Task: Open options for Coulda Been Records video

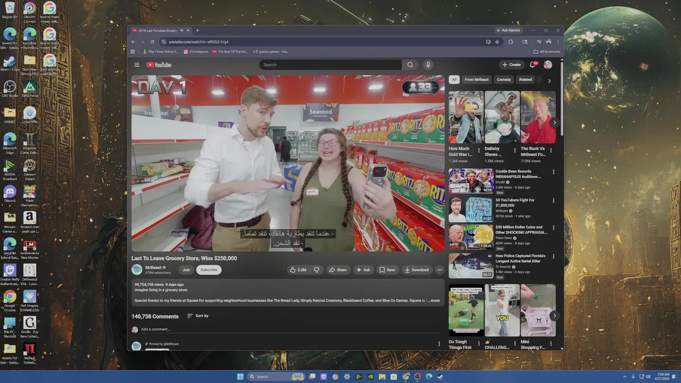Action: (553, 172)
